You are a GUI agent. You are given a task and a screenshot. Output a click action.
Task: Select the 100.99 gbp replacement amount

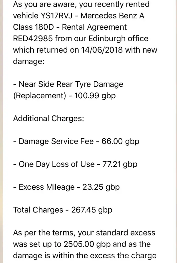[x=95, y=95]
